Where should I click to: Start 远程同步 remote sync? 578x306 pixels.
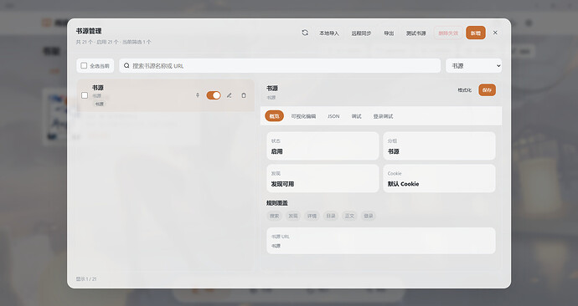point(361,33)
